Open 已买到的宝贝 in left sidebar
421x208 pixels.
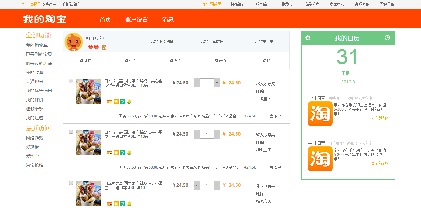(x=39, y=54)
